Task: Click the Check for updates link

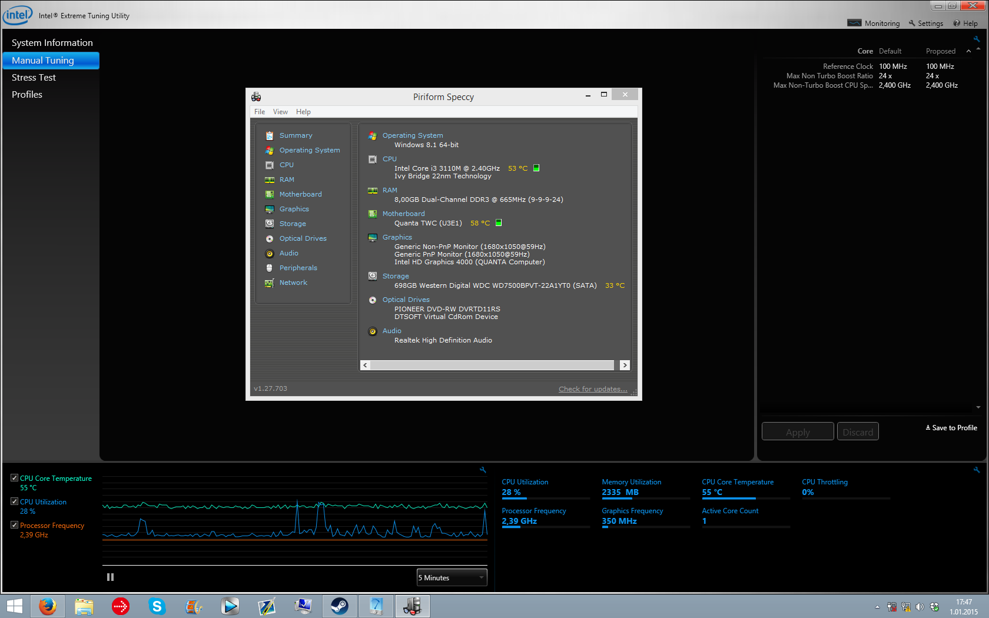Action: [x=593, y=389]
